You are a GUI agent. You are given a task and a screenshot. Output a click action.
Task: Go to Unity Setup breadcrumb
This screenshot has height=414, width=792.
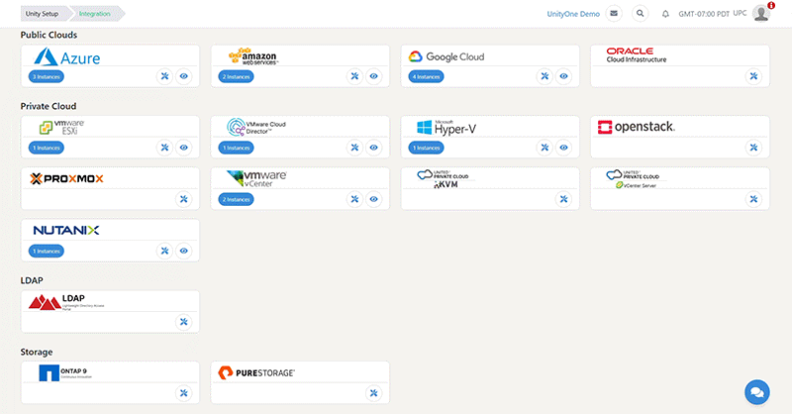click(43, 14)
